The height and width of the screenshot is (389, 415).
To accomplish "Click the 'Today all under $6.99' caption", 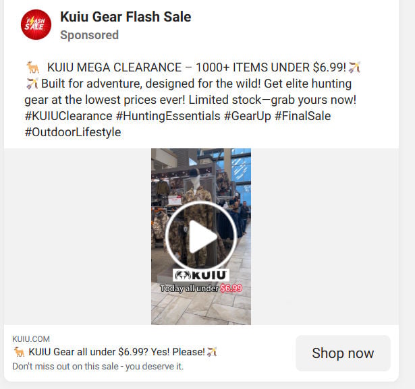I will 201,289.
